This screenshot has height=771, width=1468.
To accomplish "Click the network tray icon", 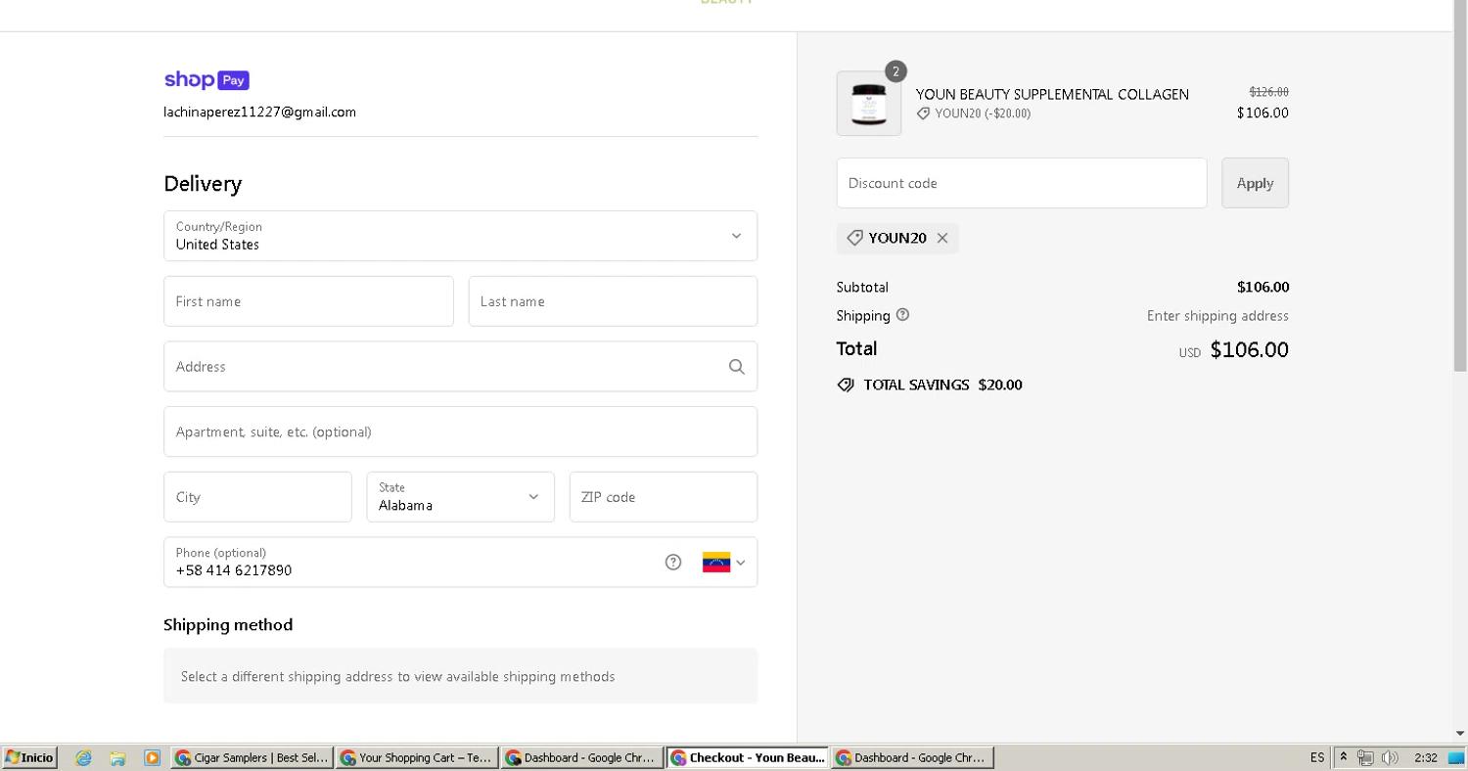I will [x=1365, y=757].
